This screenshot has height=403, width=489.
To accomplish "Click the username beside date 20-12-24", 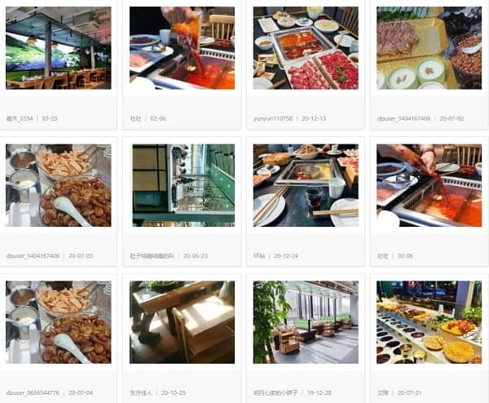I will 259,255.
